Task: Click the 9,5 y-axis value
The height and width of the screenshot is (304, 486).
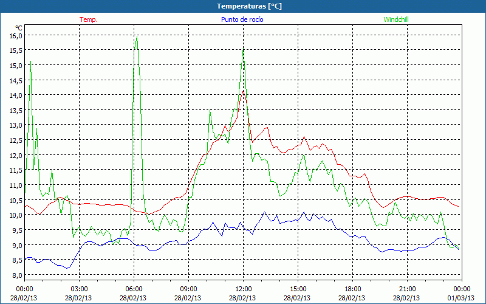Action: [x=18, y=230]
